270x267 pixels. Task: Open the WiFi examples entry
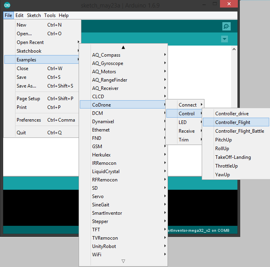click(x=123, y=255)
